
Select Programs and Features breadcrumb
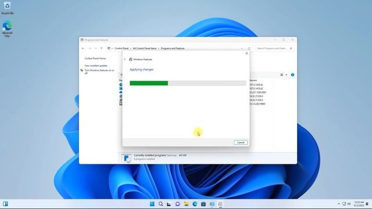click(173, 48)
